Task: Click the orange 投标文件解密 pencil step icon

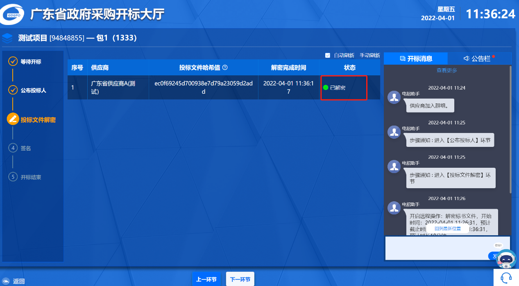Action: pyautogui.click(x=13, y=119)
